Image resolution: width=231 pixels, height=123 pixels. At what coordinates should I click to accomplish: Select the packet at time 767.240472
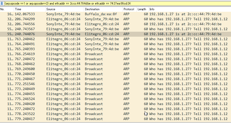click(x=116, y=59)
